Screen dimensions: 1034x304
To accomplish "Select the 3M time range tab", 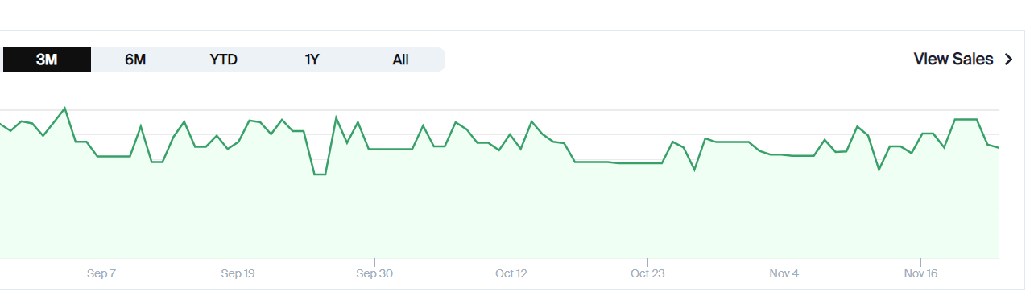I will [x=47, y=60].
